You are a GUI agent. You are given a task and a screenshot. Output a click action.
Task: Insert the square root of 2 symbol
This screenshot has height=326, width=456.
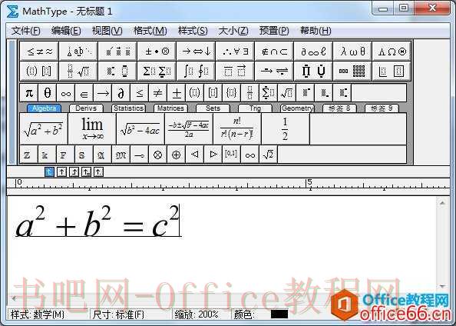click(268, 155)
